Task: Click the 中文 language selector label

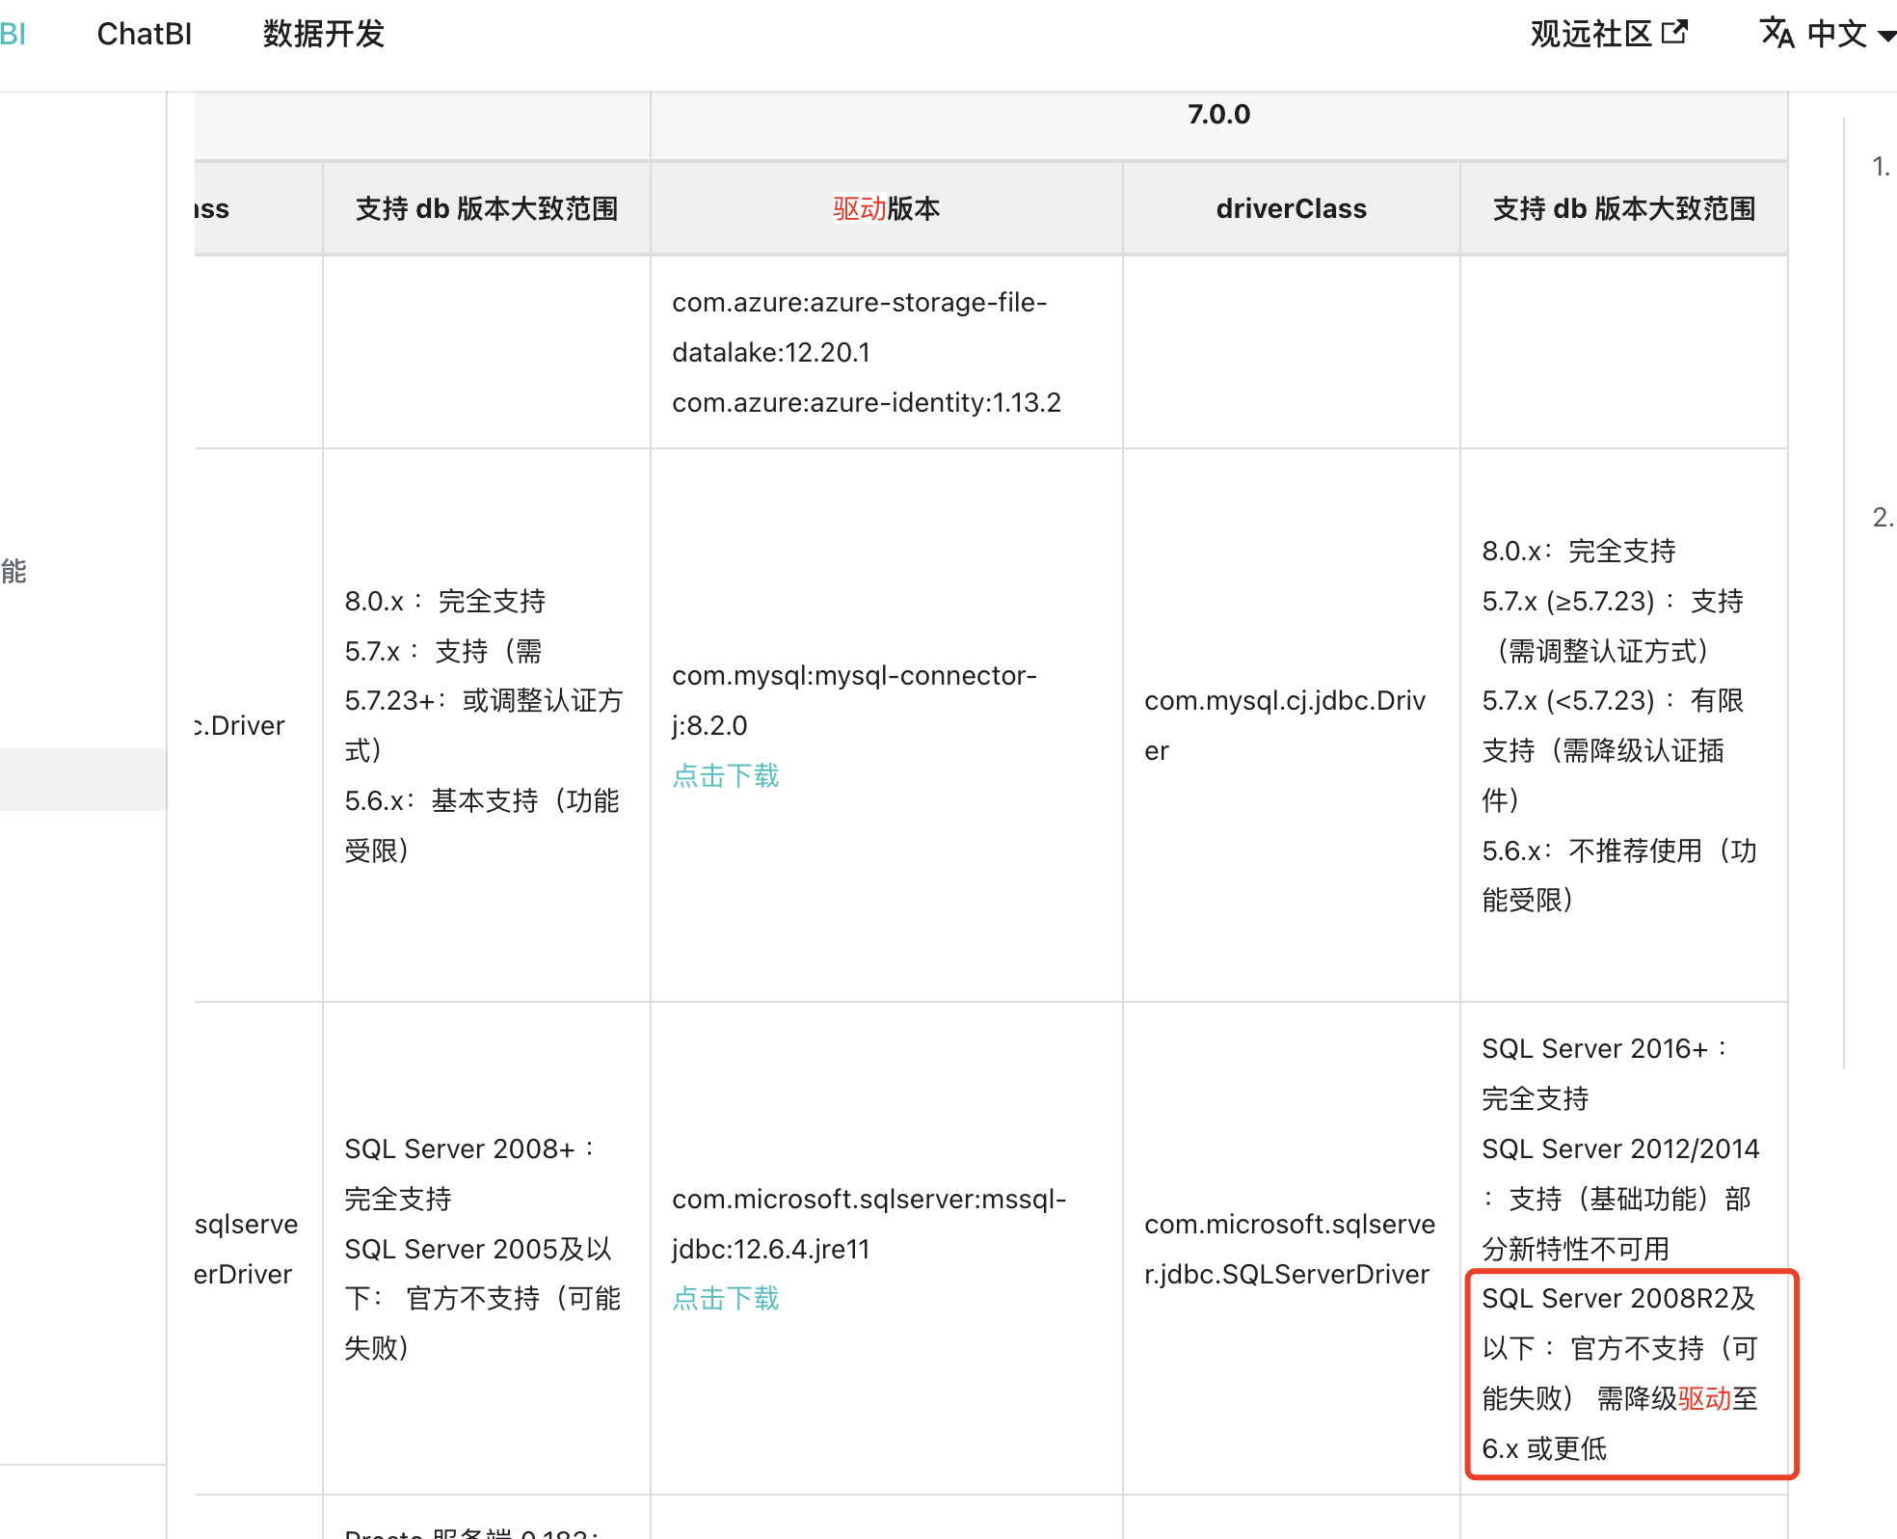Action: pos(1836,35)
